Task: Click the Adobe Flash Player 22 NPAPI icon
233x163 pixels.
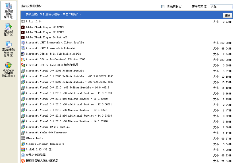Action: pyautogui.click(x=23, y=27)
